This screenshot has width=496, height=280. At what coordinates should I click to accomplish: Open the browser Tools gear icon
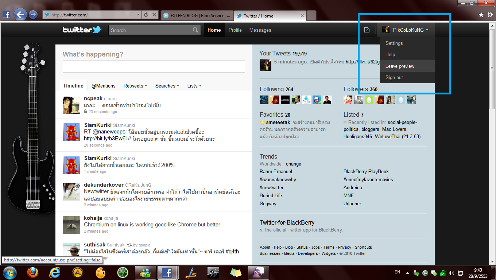490,15
